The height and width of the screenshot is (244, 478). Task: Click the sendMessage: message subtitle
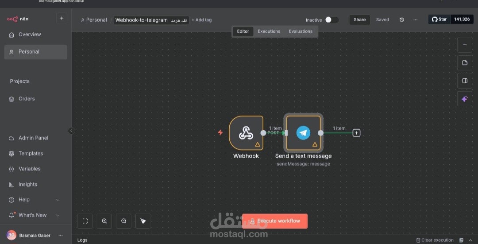pos(303,164)
